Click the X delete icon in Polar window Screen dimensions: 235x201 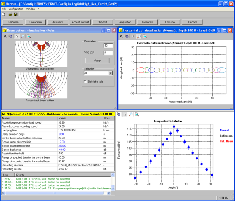[5, 36]
